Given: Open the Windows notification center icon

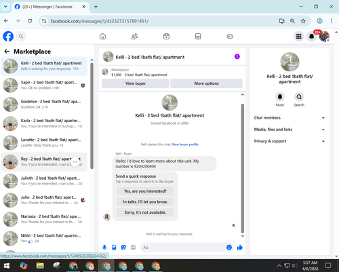Looking at the screenshot, I should (x=328, y=265).
